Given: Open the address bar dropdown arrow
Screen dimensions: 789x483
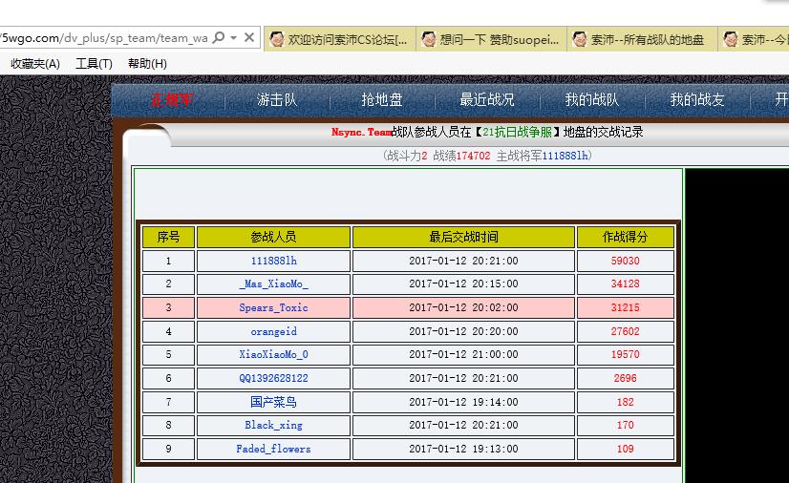Looking at the screenshot, I should [x=234, y=38].
